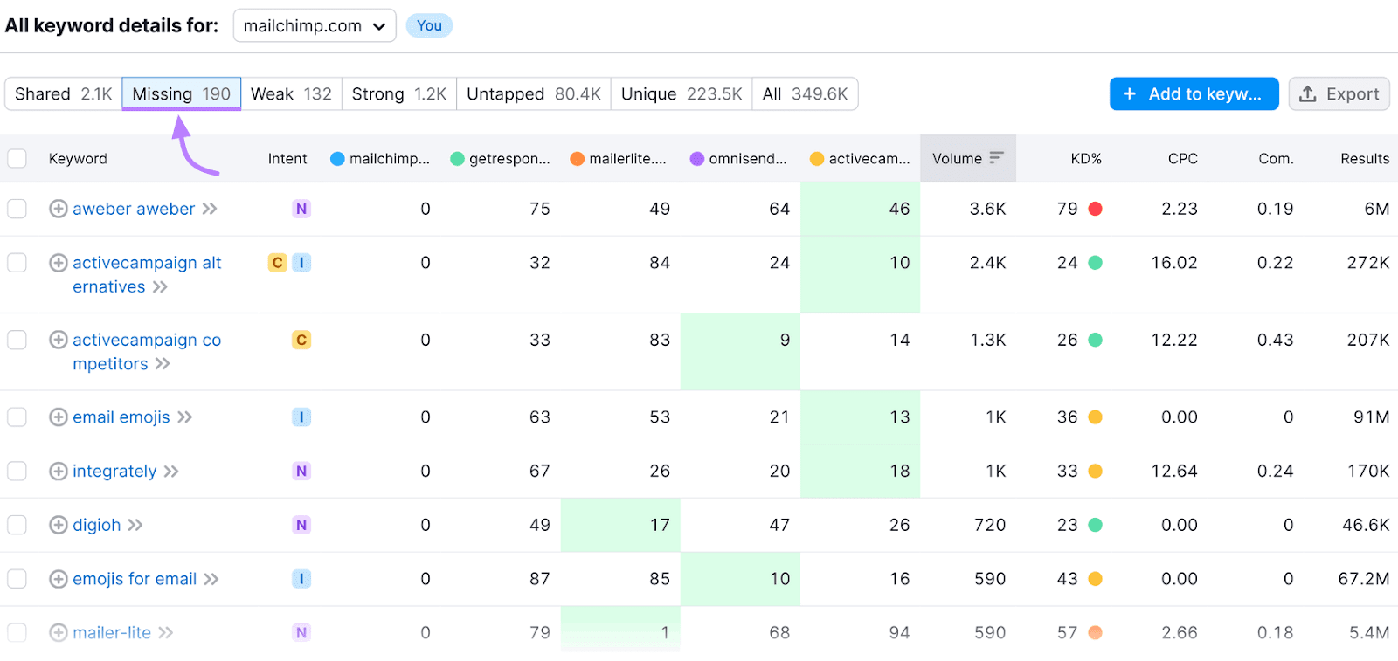1398x661 pixels.
Task: Tick the select-all checkbox in header
Action: coord(17,158)
